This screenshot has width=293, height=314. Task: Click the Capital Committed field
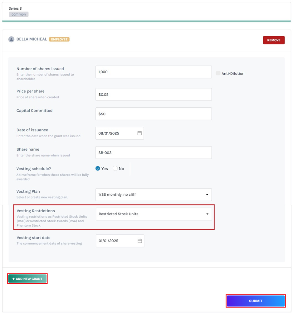pos(154,114)
